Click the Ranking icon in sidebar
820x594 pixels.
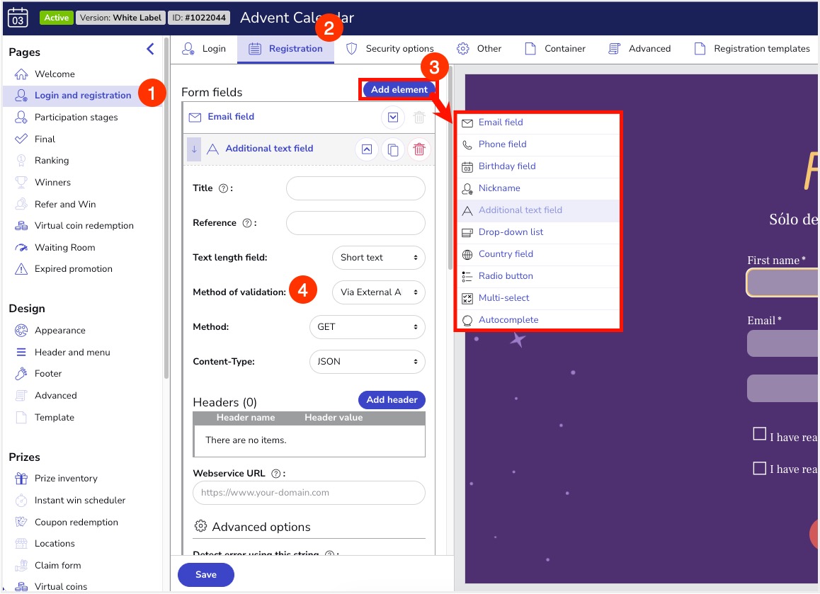[21, 161]
